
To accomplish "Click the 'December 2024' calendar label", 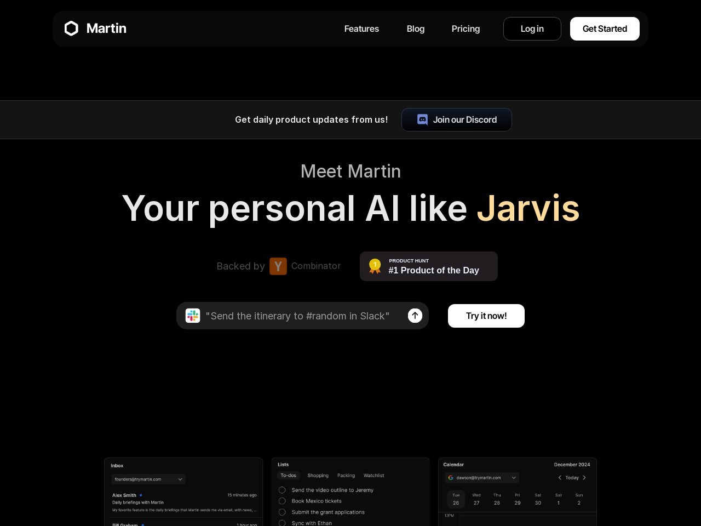I will pyautogui.click(x=572, y=465).
